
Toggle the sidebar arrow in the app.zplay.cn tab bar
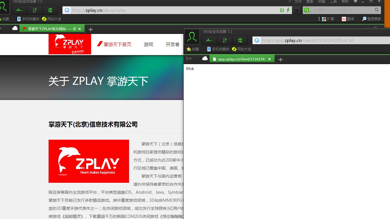tap(189, 59)
